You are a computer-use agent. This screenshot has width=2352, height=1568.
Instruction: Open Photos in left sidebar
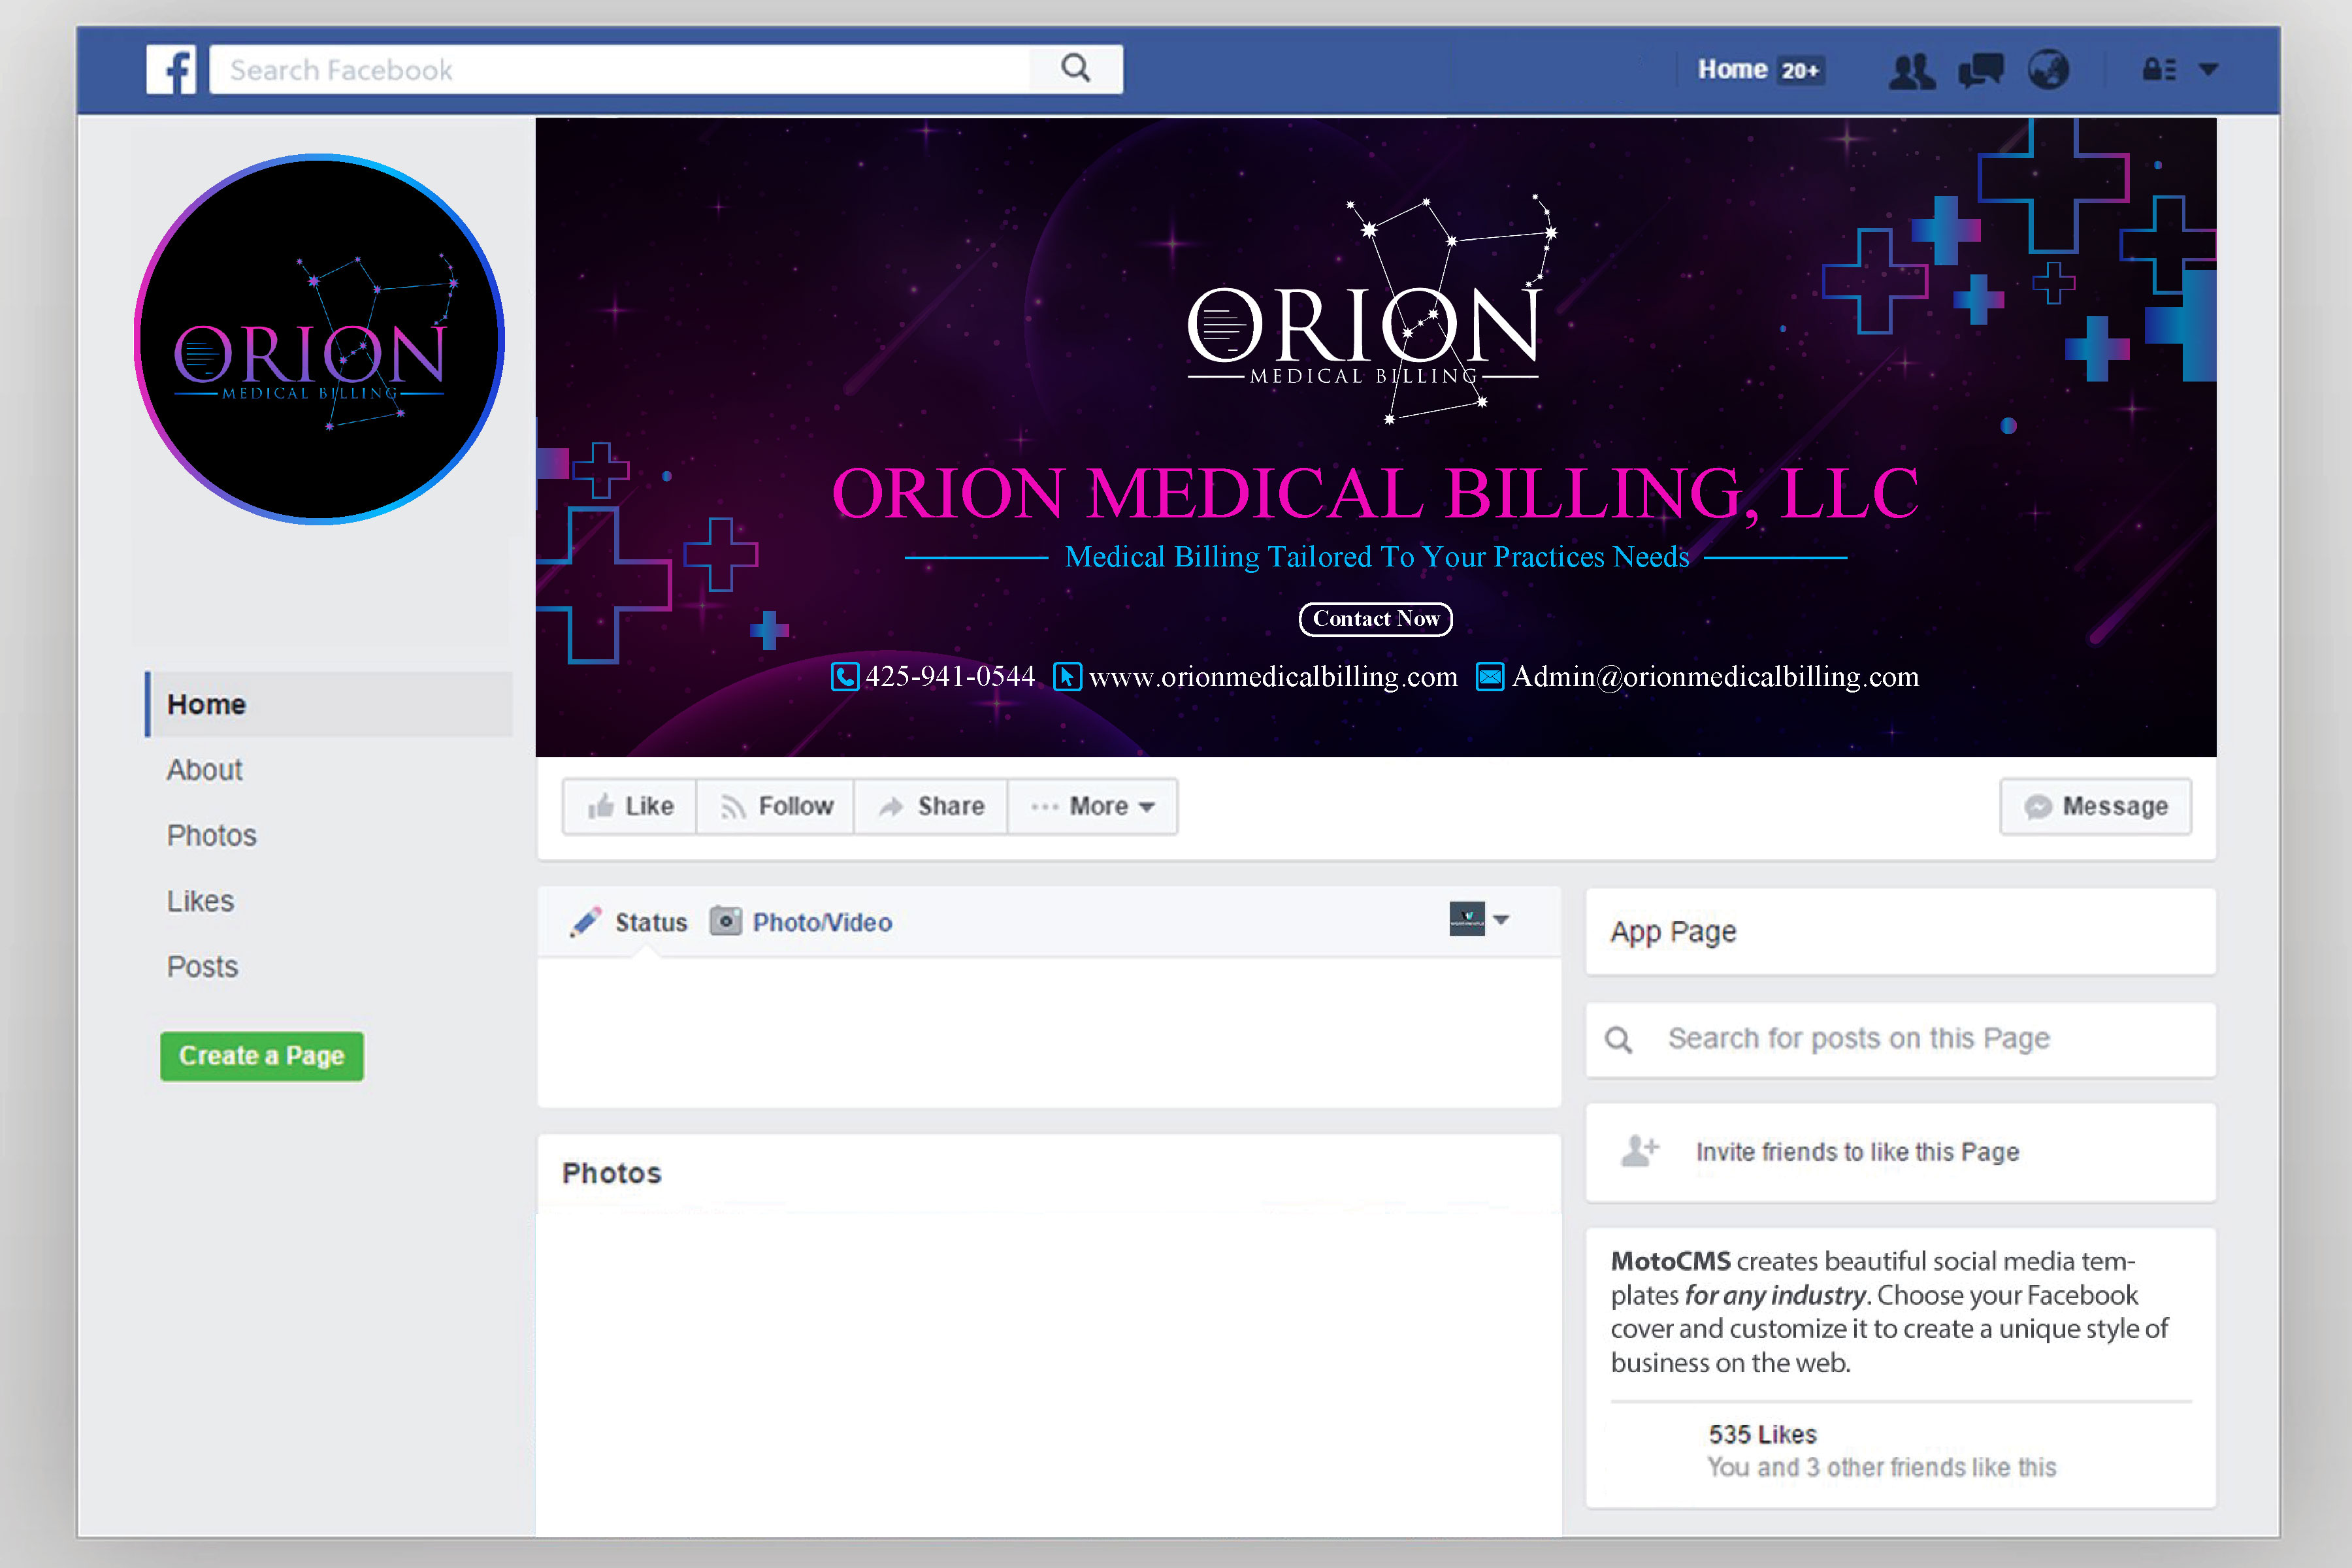211,836
